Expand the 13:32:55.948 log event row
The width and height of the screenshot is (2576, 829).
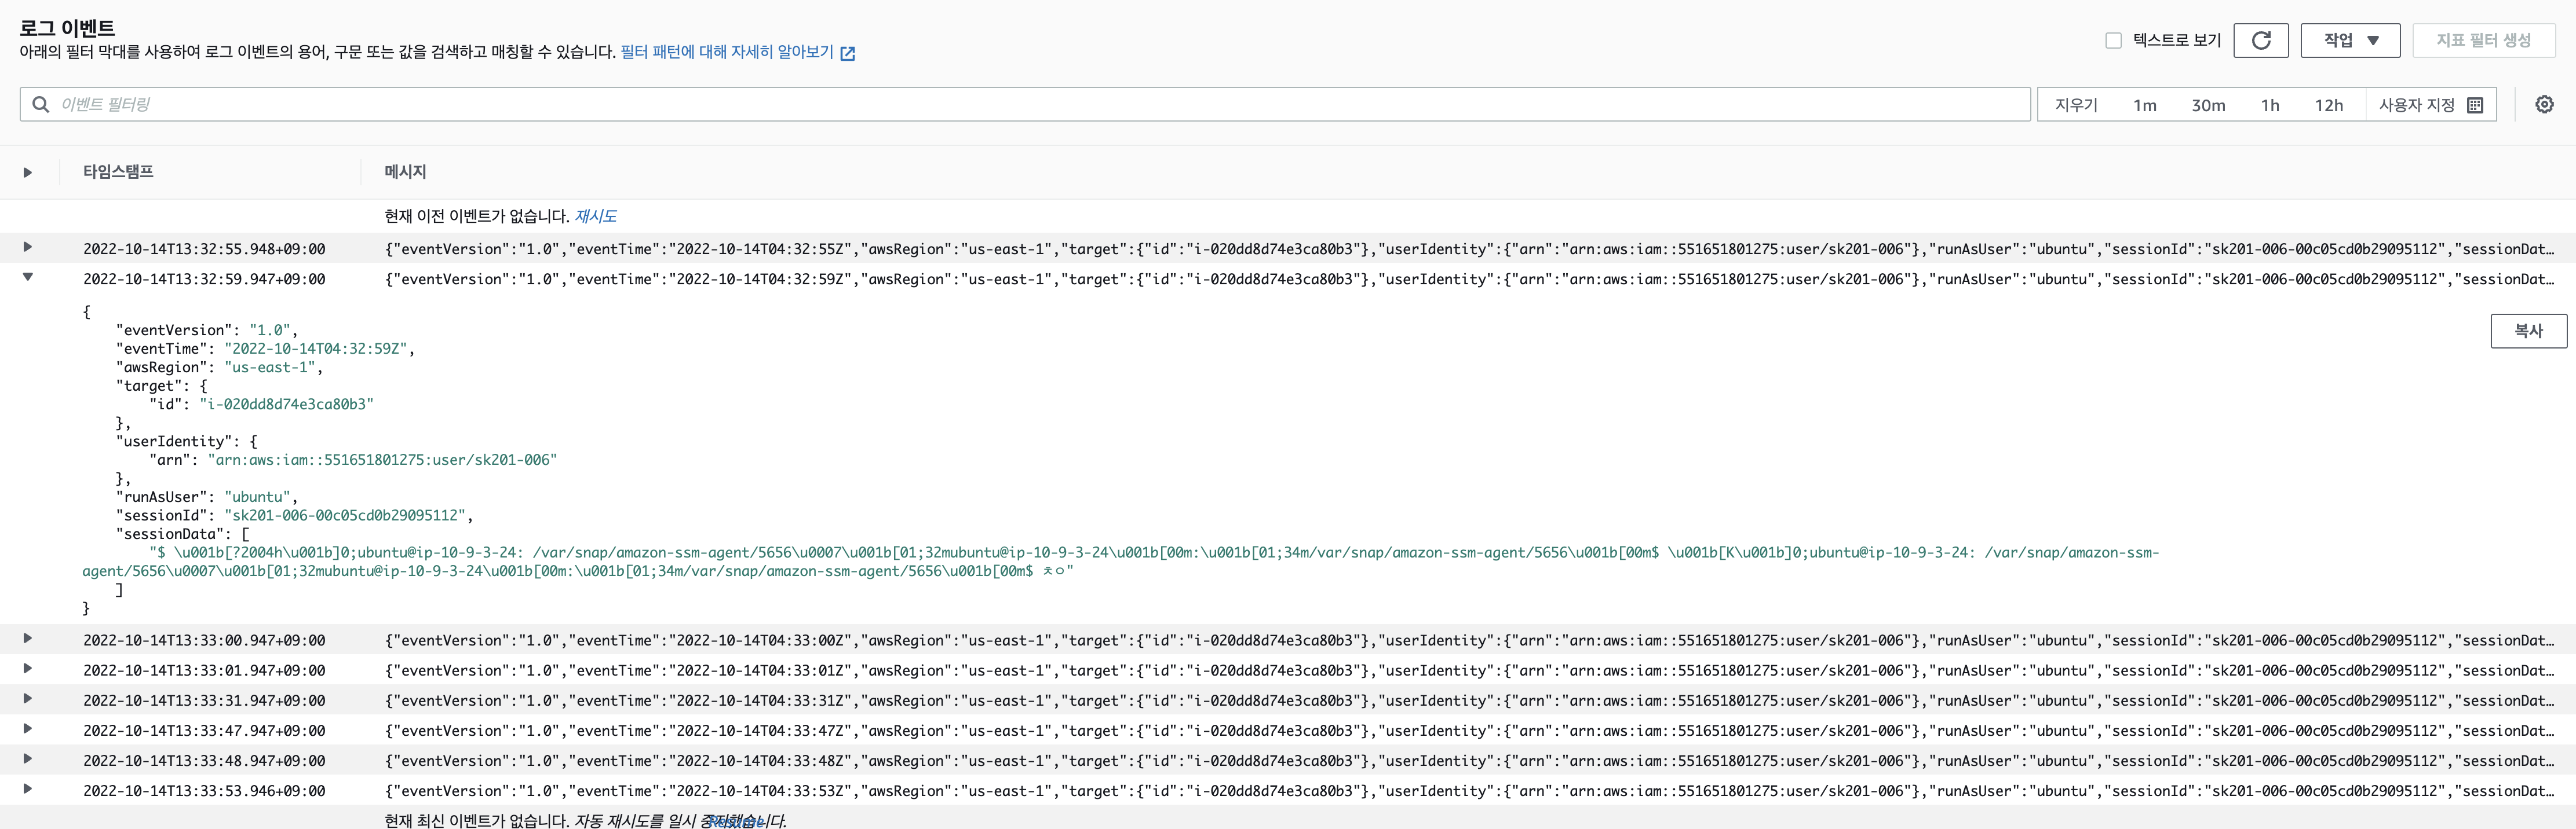[x=27, y=247]
